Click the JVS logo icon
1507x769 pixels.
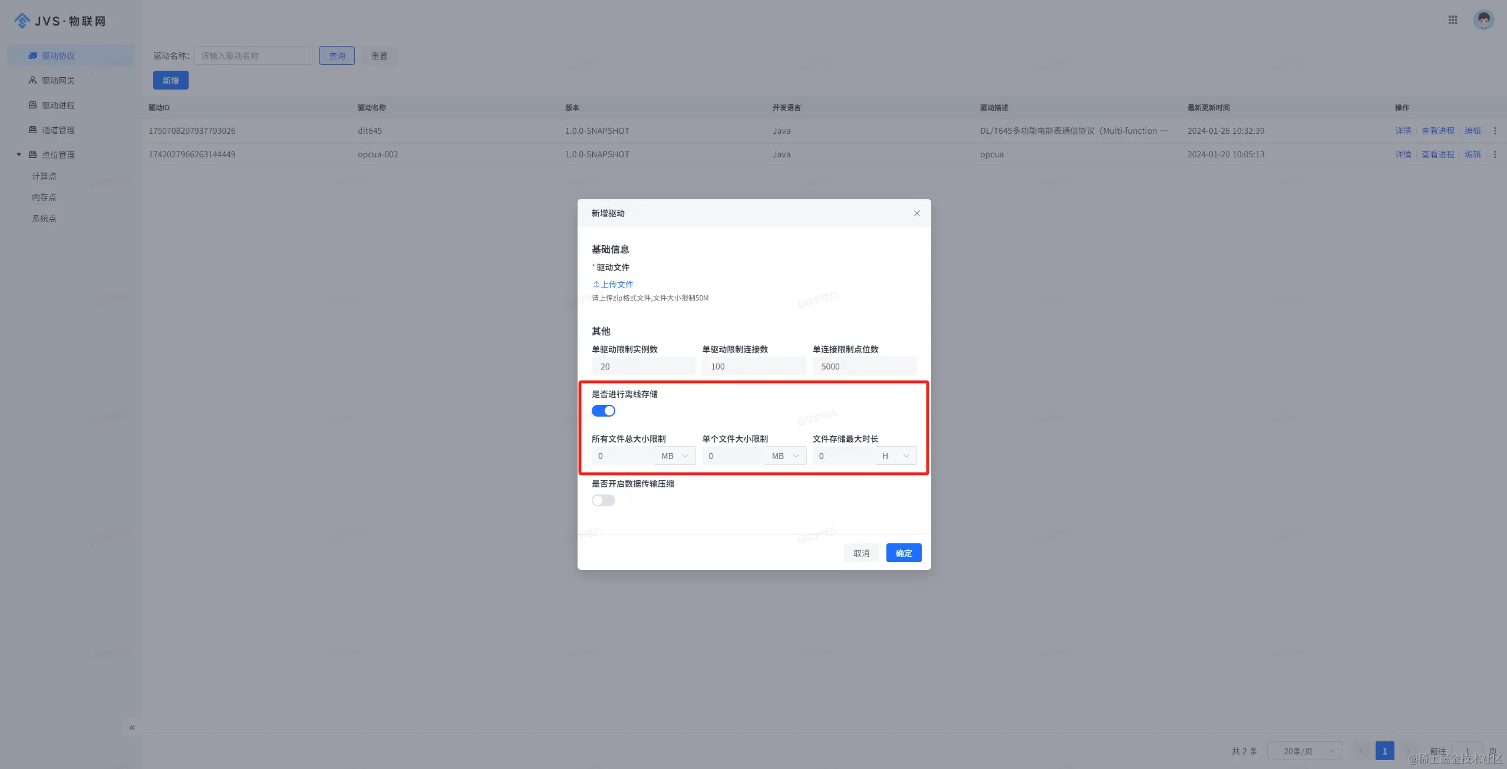pyautogui.click(x=22, y=21)
